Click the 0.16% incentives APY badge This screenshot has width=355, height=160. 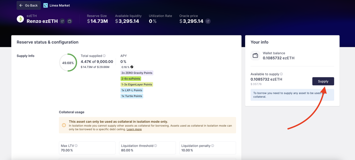pyautogui.click(x=127, y=67)
